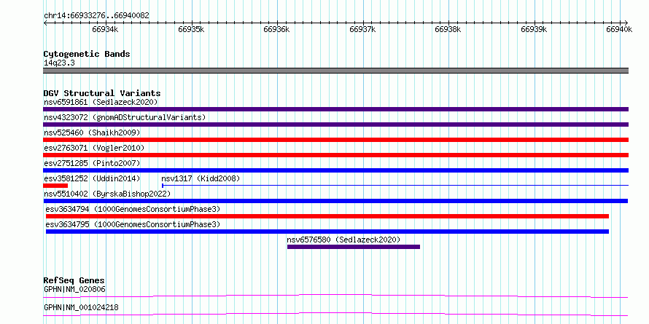Click the Cytogenetic Bands track title
The image size is (649, 324).
click(87, 54)
